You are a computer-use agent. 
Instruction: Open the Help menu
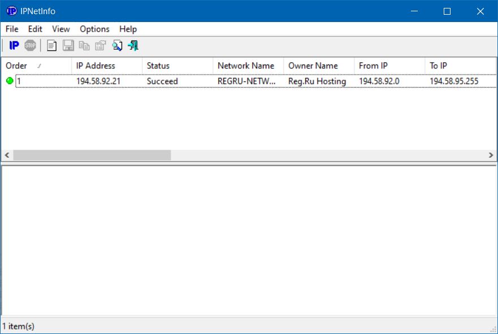128,29
